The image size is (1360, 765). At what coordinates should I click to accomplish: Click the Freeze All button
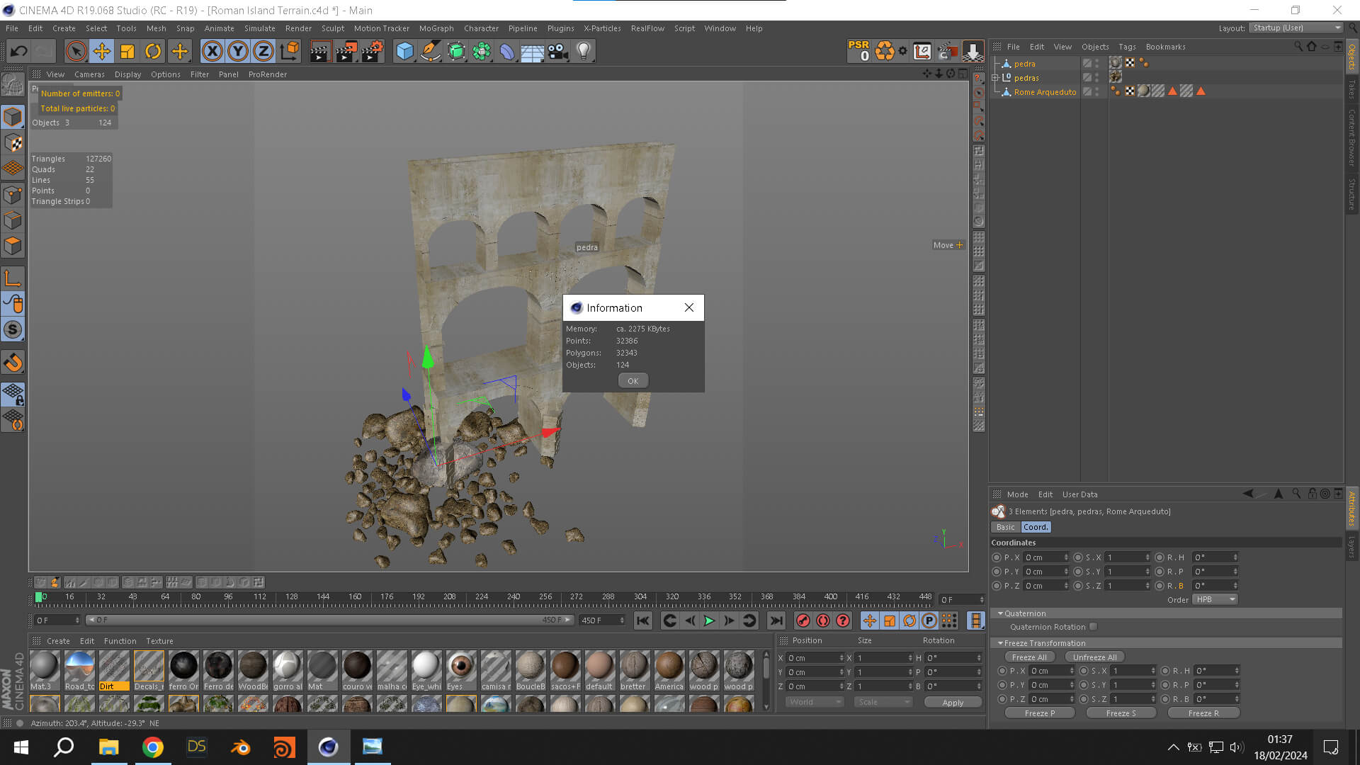[x=1028, y=657]
